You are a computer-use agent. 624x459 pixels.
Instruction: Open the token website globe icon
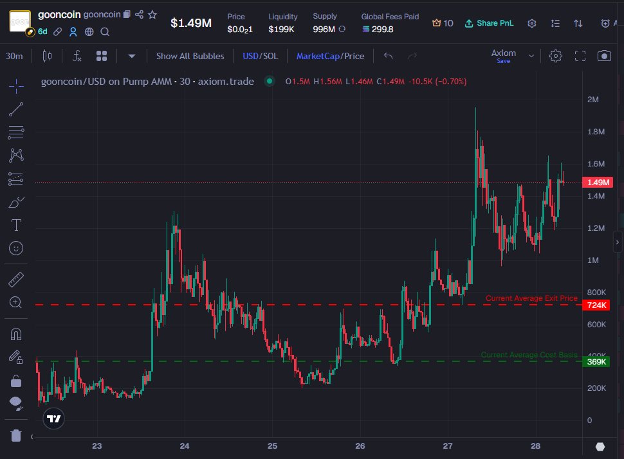[x=89, y=32]
